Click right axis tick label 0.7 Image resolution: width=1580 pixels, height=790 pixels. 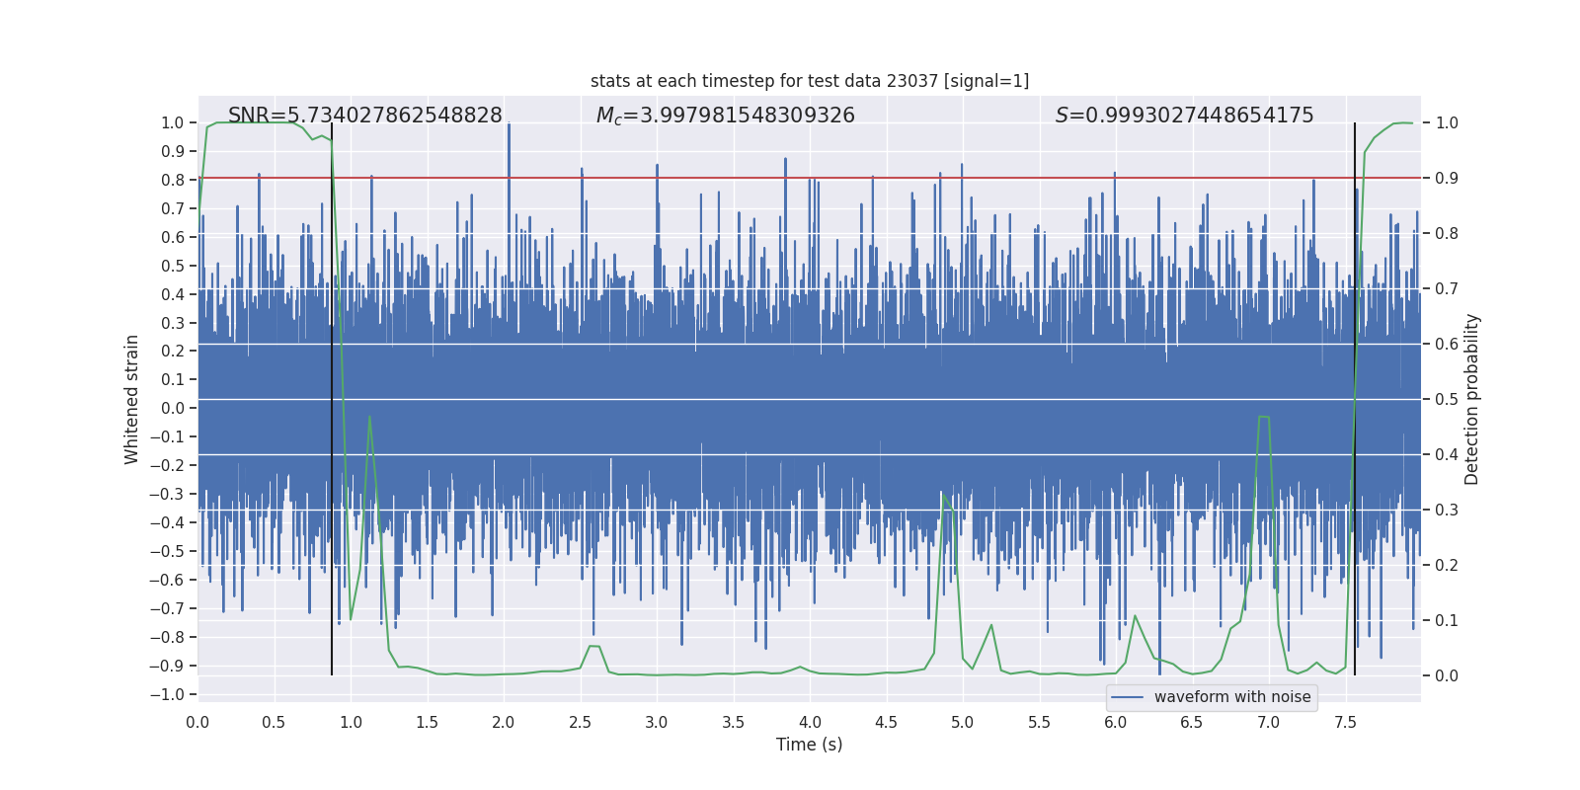coord(1447,288)
